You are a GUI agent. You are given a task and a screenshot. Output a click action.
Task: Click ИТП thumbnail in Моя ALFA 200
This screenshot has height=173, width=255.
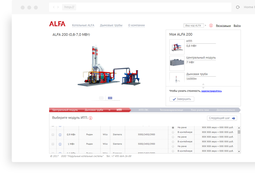point(177,47)
